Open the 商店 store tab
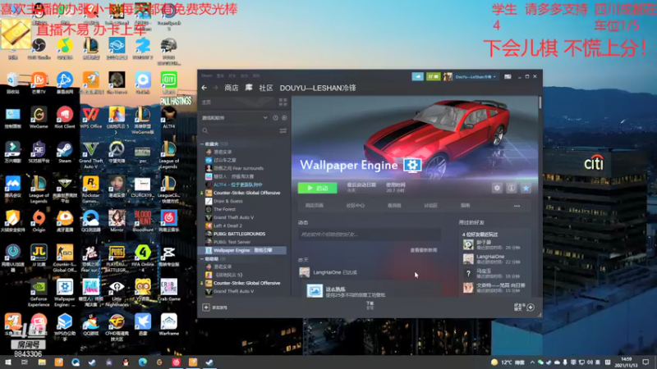The width and height of the screenshot is (657, 369). (x=232, y=88)
